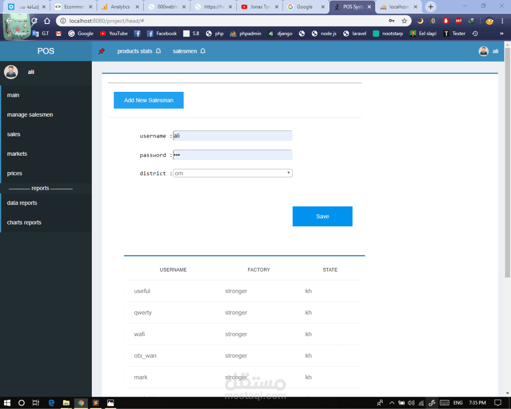511x409 pixels.
Task: Open salesmen bell notification
Action: 203,51
